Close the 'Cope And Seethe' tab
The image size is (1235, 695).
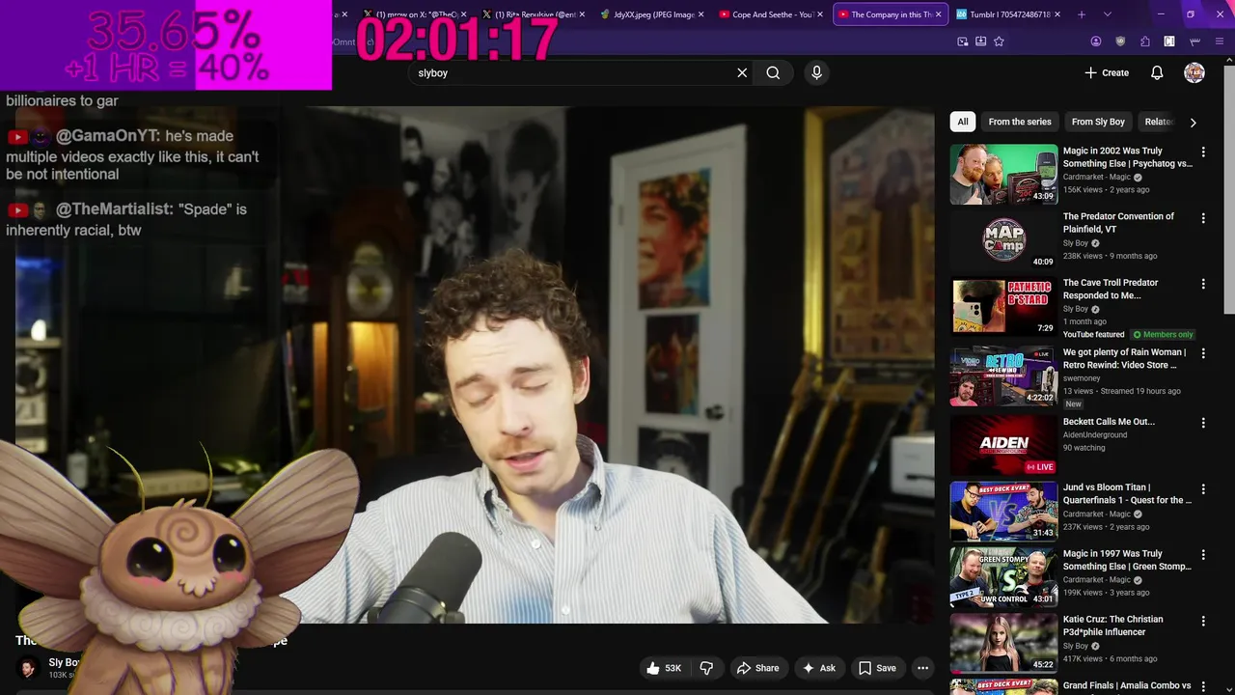tap(820, 14)
